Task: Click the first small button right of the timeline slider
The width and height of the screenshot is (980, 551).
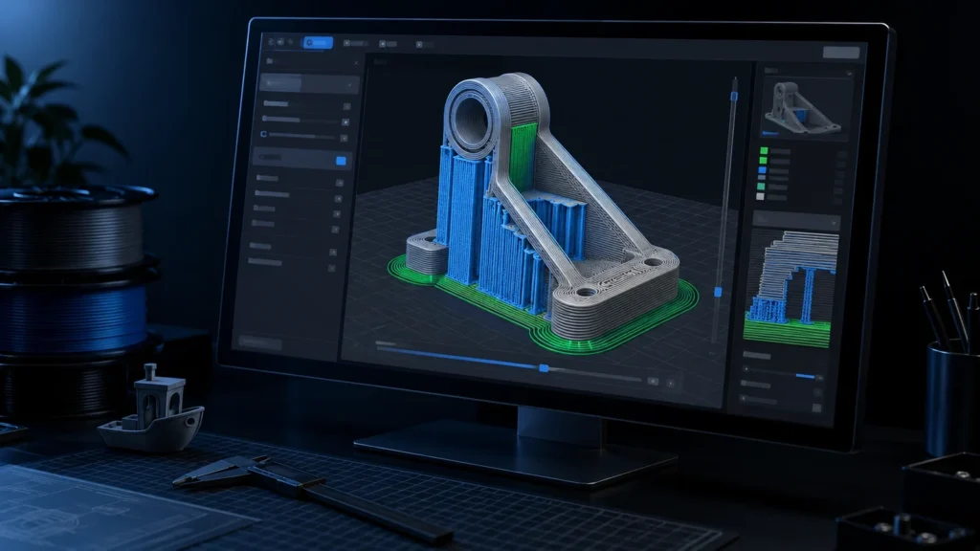Action: (x=653, y=381)
